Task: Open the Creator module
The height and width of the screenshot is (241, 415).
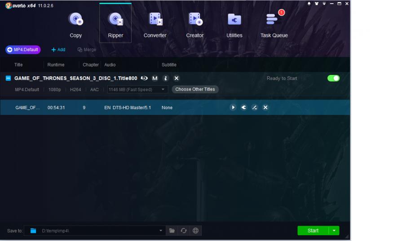Action: tap(195, 25)
